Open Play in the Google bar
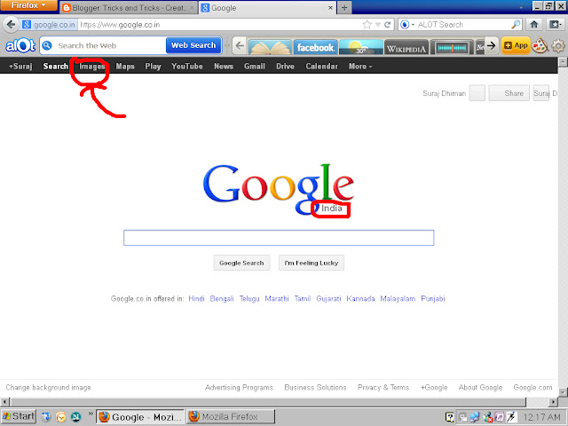568x426 pixels. (x=153, y=67)
